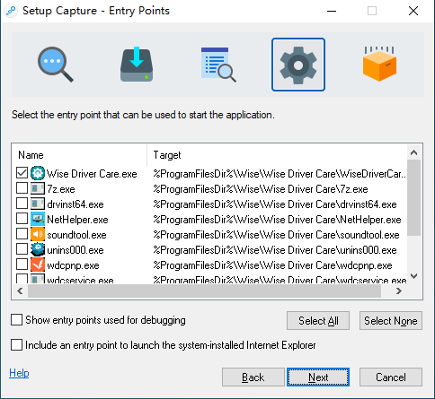Click the list's scroll down arrow

(x=413, y=276)
